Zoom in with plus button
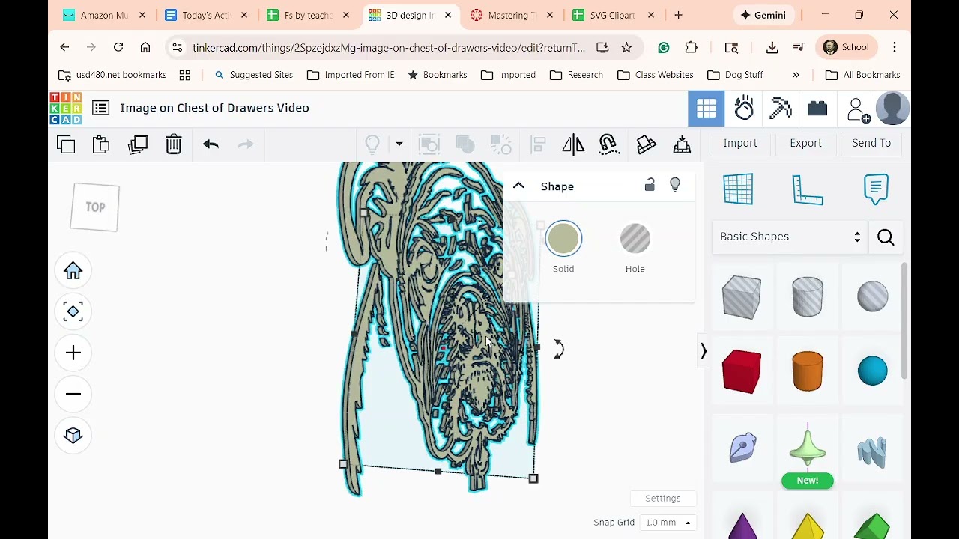Screen dimensions: 959x539 pyautogui.click(x=73, y=353)
